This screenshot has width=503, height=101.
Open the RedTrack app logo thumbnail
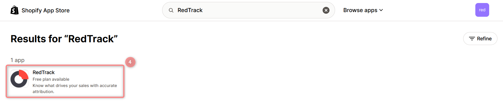tap(19, 79)
